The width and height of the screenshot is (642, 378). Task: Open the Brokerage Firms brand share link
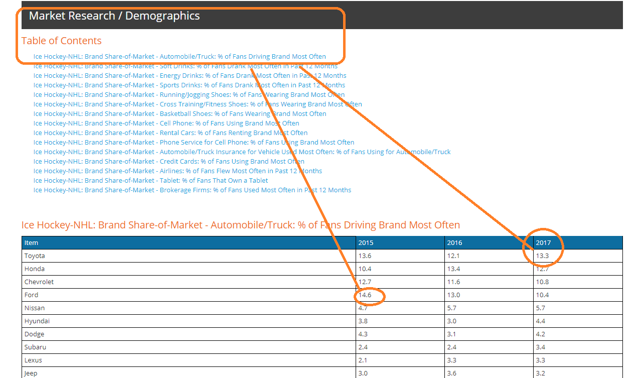(192, 190)
